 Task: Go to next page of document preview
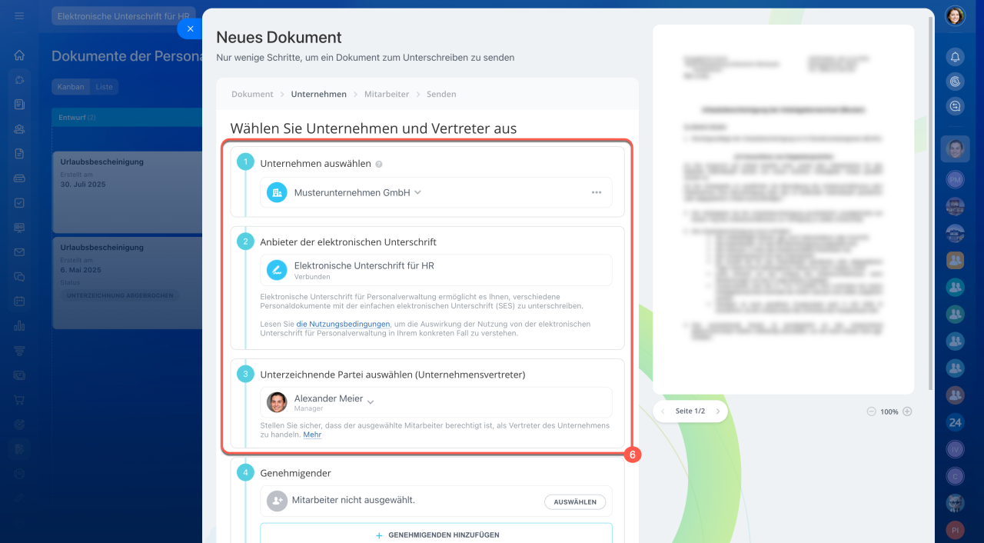click(x=717, y=411)
